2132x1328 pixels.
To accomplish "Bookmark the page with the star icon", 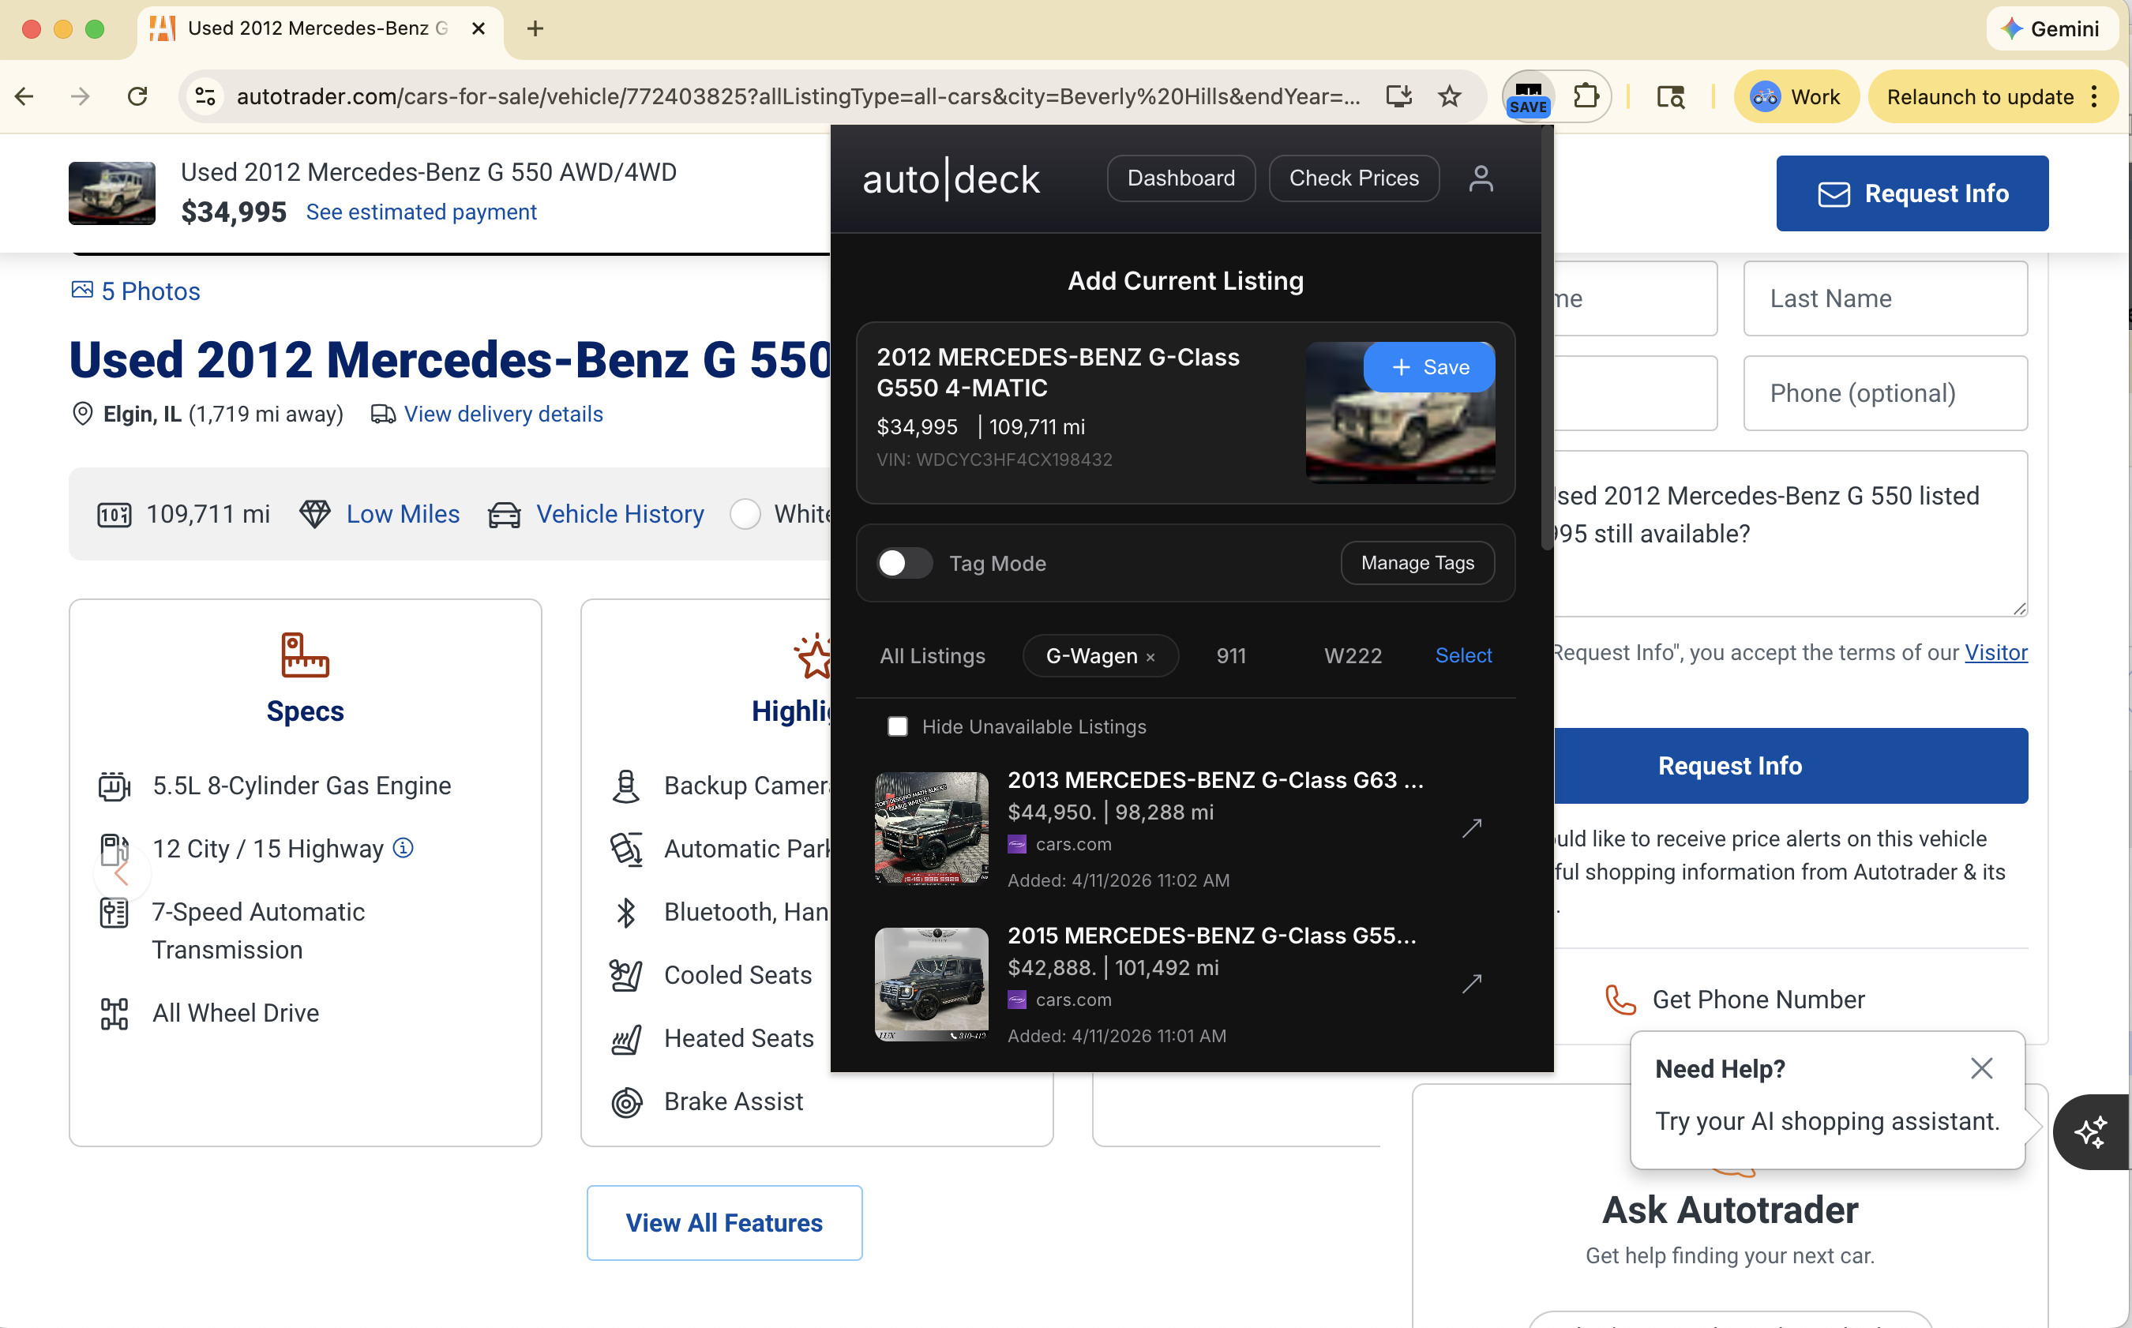I will tap(1448, 96).
